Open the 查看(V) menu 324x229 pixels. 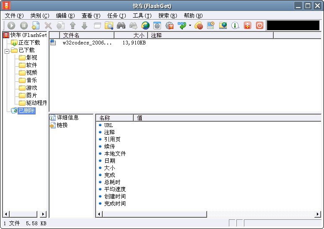click(x=91, y=16)
